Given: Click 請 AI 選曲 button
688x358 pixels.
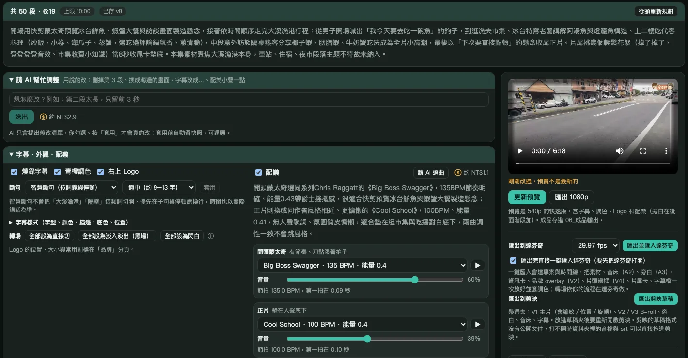Looking at the screenshot, I should (431, 173).
